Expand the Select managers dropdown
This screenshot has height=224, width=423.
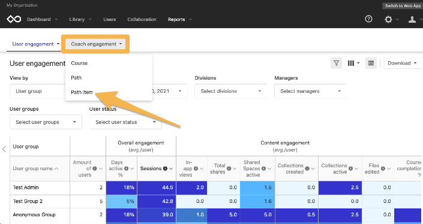[310, 91]
